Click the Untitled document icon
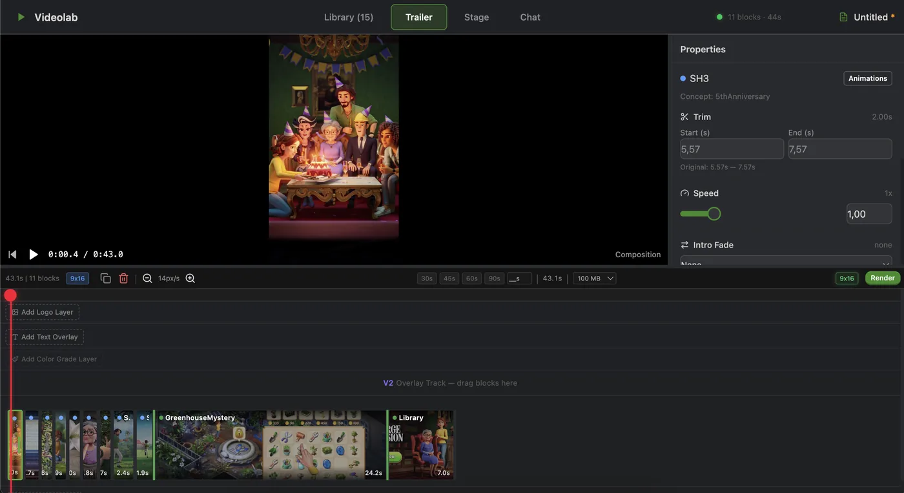Screen dimensions: 904x493 (843, 17)
